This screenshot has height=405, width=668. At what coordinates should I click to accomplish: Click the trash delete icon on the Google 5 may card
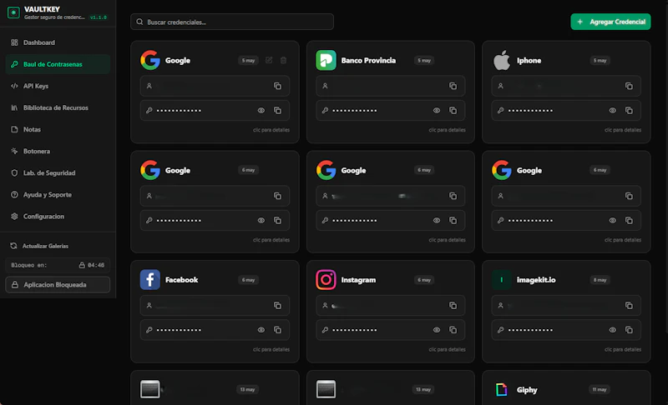pos(283,60)
